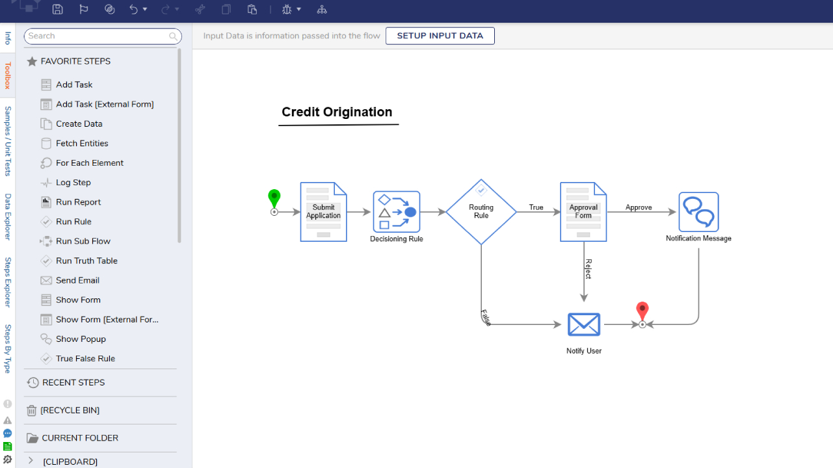The image size is (833, 468).
Task: Select the For Each Element step
Action: coord(82,162)
